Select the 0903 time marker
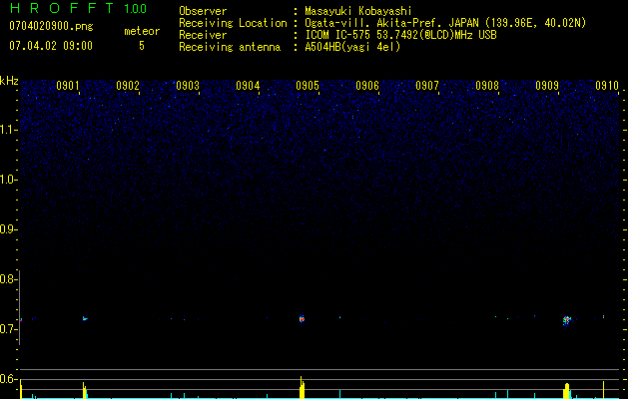Viewport: 628px width, 399px height. (188, 86)
